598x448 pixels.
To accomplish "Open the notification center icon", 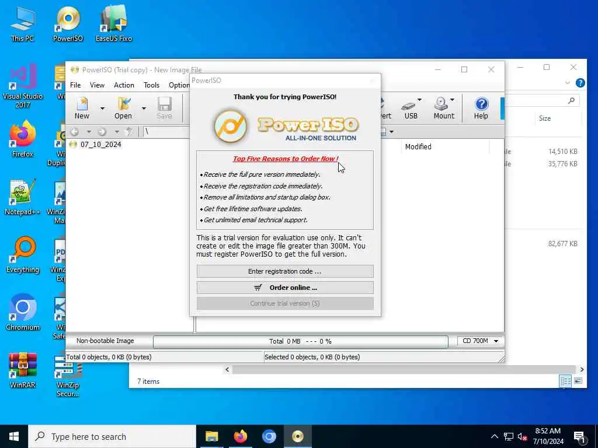I will pyautogui.click(x=579, y=437).
